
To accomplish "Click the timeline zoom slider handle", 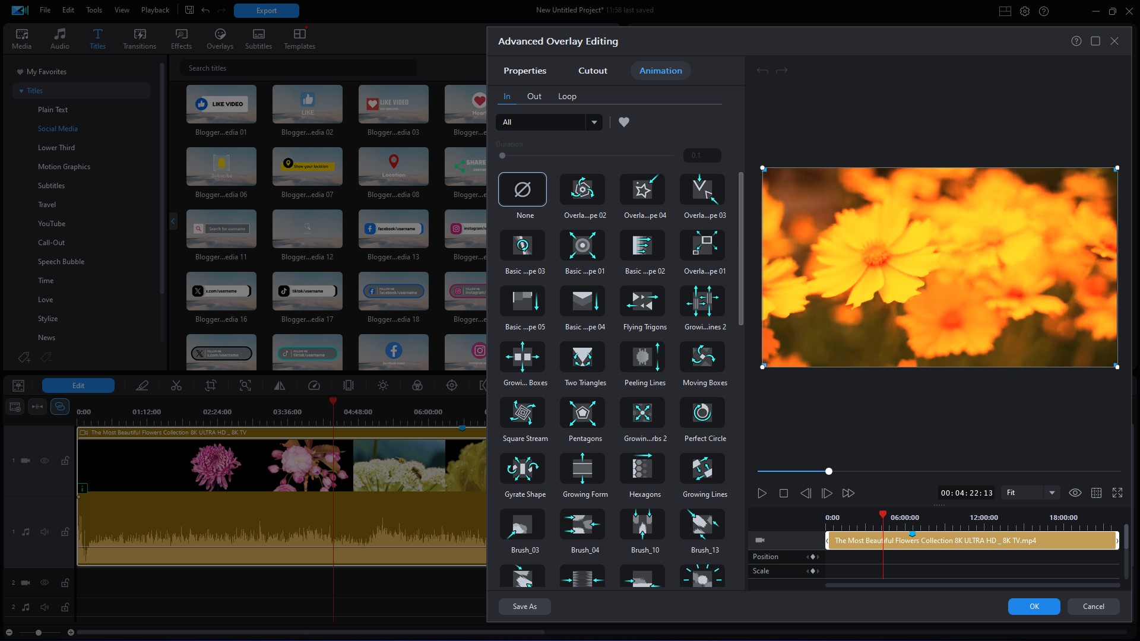I will (x=39, y=633).
